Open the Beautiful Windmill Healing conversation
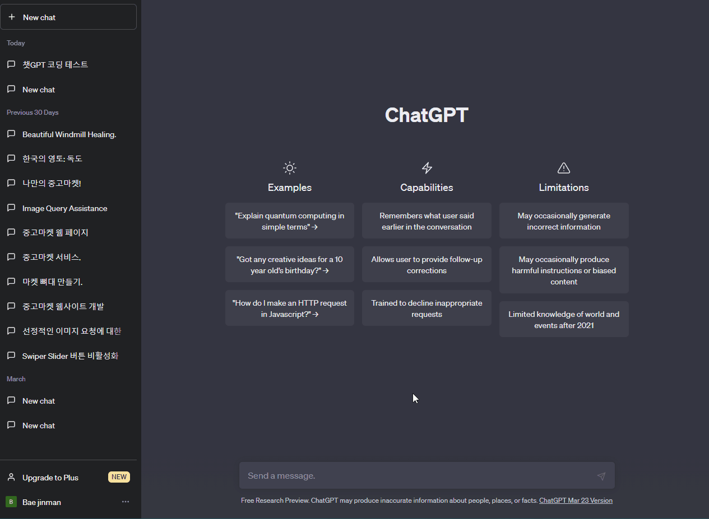709x519 pixels. pos(68,134)
